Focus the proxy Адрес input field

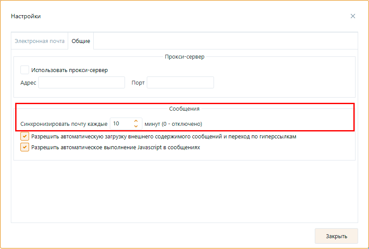pos(82,82)
